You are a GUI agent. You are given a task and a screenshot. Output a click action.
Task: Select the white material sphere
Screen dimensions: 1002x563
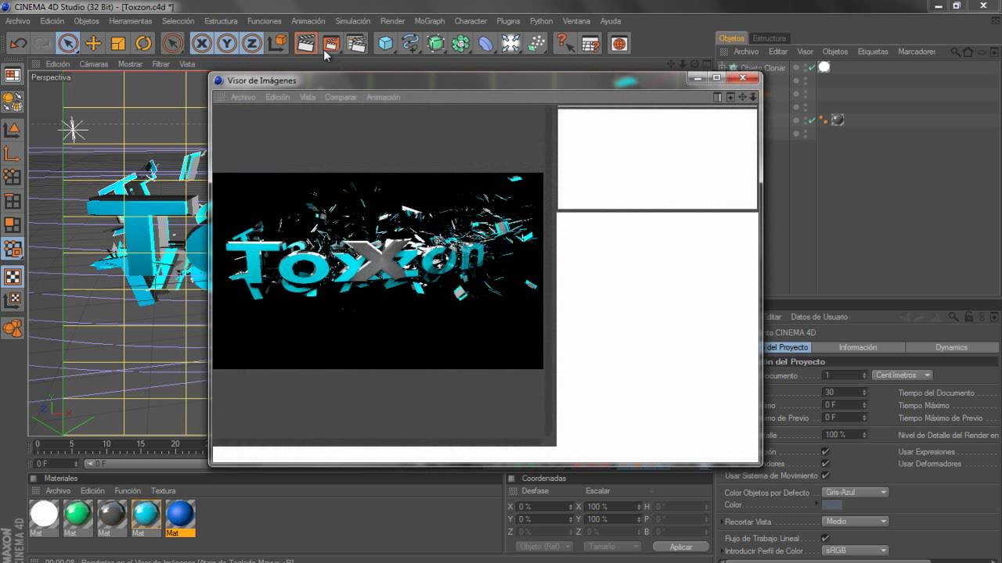point(45,514)
